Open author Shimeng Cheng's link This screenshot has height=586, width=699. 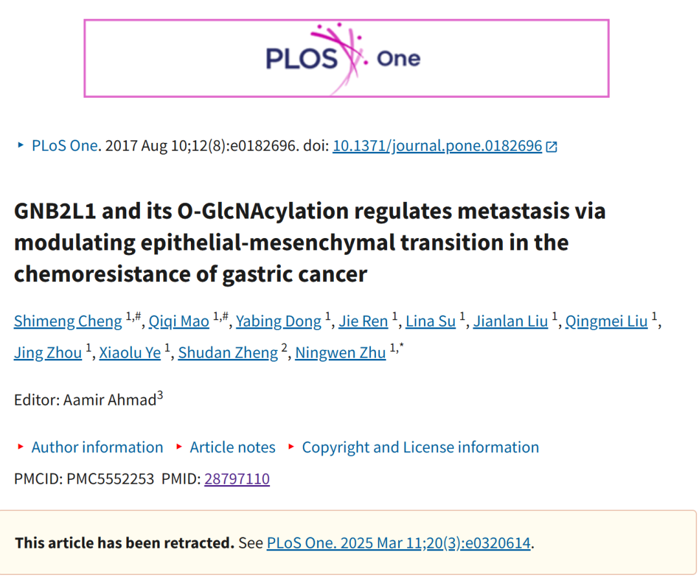coord(68,321)
